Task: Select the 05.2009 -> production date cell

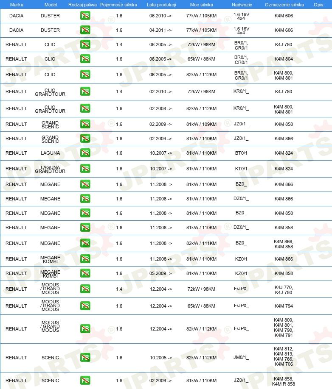Action: coord(160,273)
